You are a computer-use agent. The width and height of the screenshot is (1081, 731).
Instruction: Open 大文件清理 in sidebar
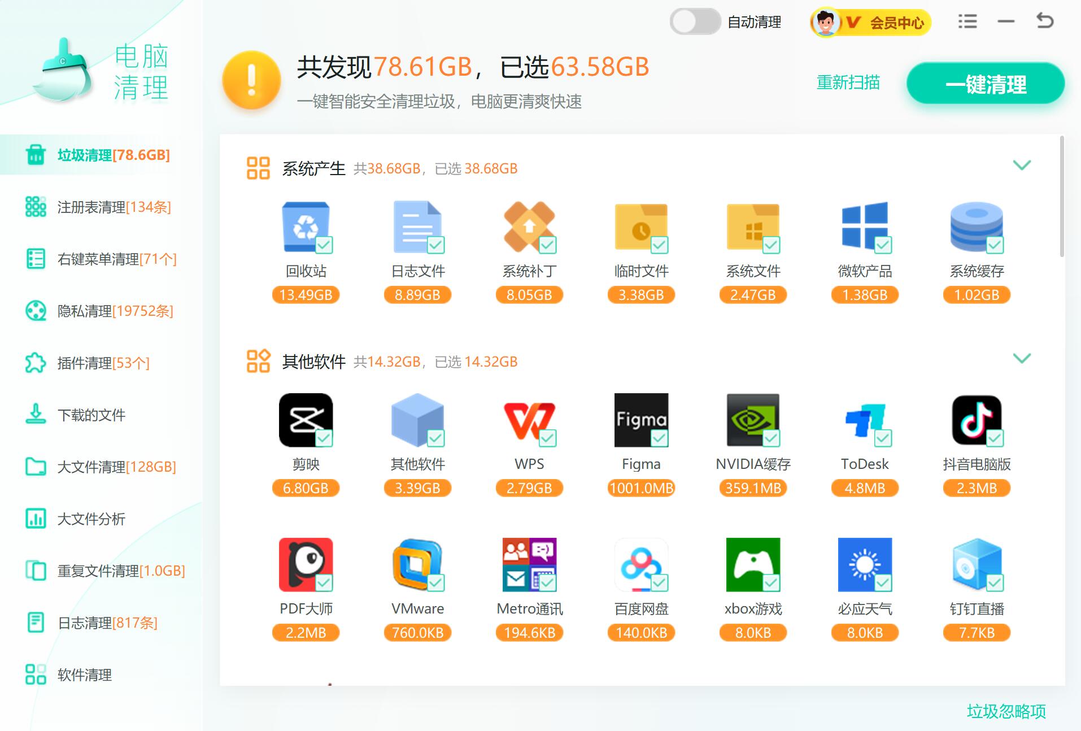[101, 467]
